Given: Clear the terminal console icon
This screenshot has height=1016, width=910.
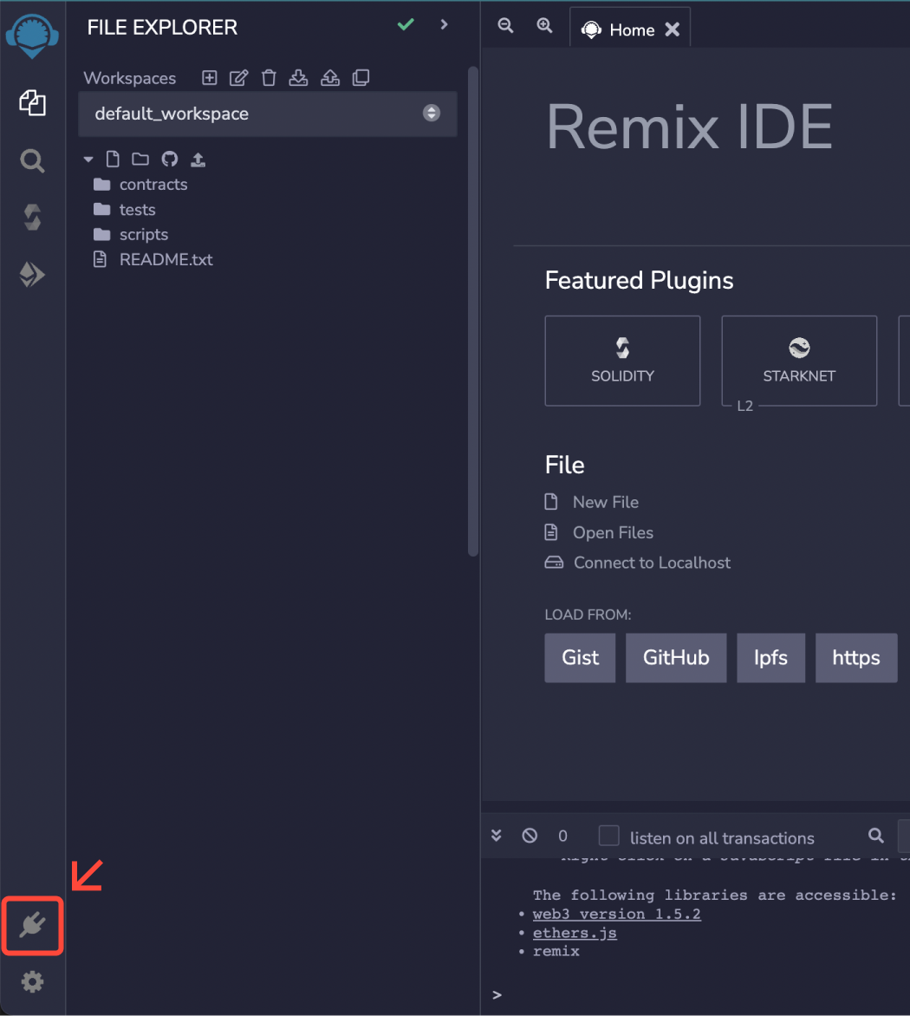Looking at the screenshot, I should click(x=530, y=836).
